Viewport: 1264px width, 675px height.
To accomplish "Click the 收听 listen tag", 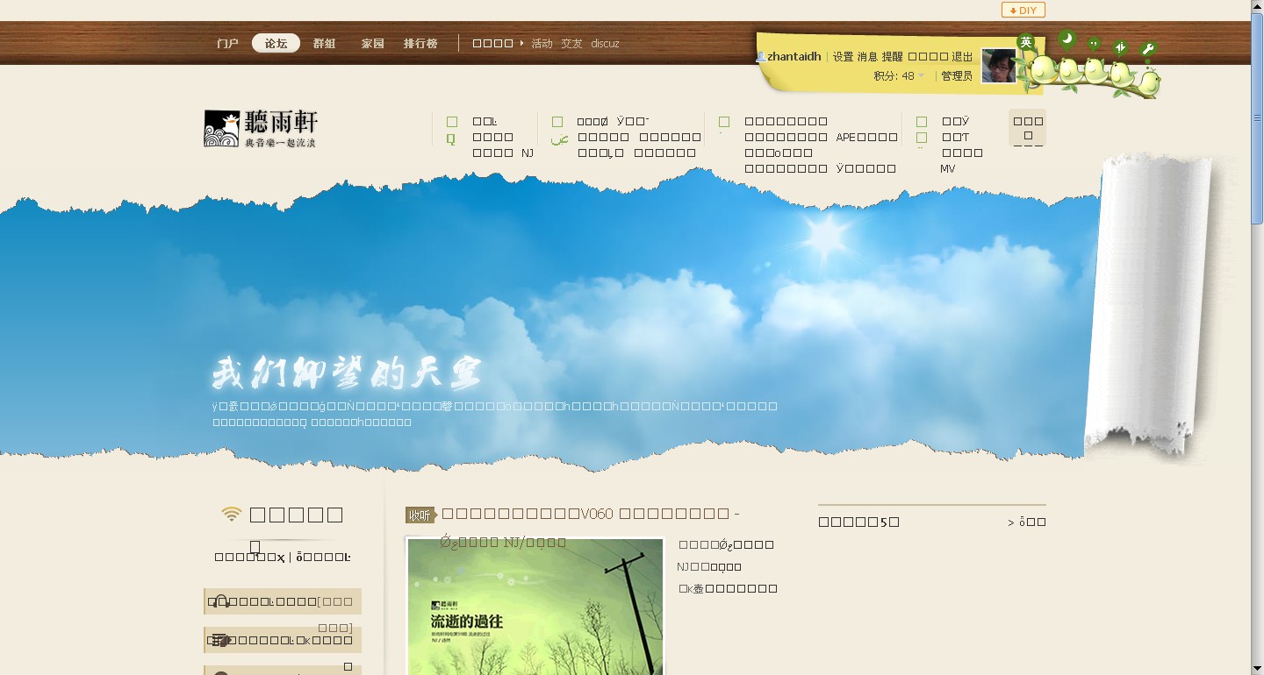I will [x=420, y=515].
